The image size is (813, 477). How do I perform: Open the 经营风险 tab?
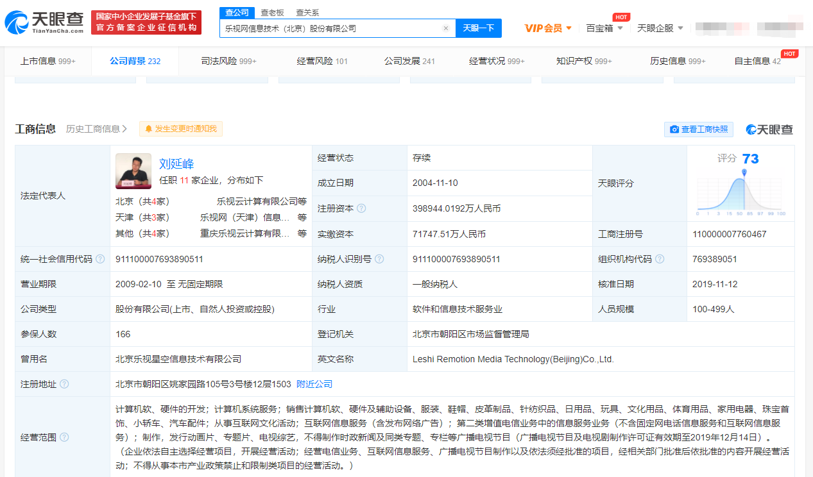pyautogui.click(x=322, y=61)
